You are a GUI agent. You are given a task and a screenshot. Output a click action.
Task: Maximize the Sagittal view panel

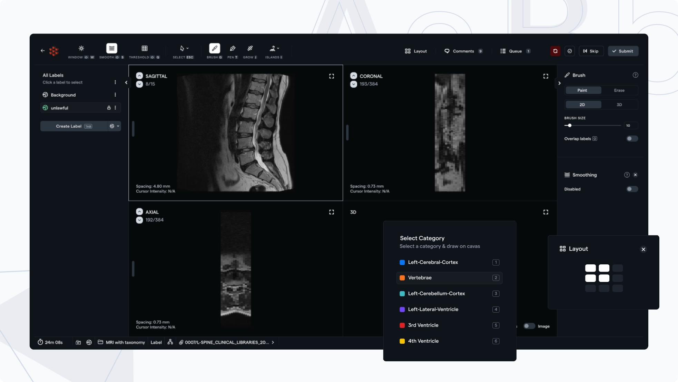[331, 76]
